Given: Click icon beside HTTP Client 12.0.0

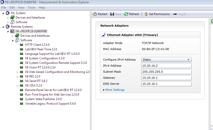Looking at the screenshot, I should pyautogui.click(x=21, y=45).
